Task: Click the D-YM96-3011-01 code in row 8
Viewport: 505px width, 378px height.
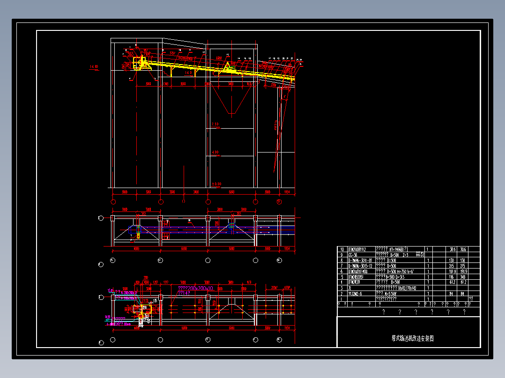Action: click(x=360, y=260)
